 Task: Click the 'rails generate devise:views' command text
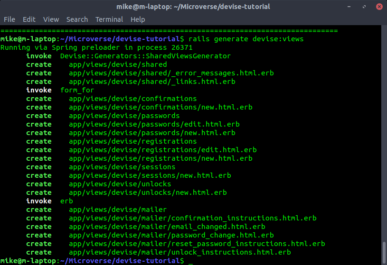point(245,39)
